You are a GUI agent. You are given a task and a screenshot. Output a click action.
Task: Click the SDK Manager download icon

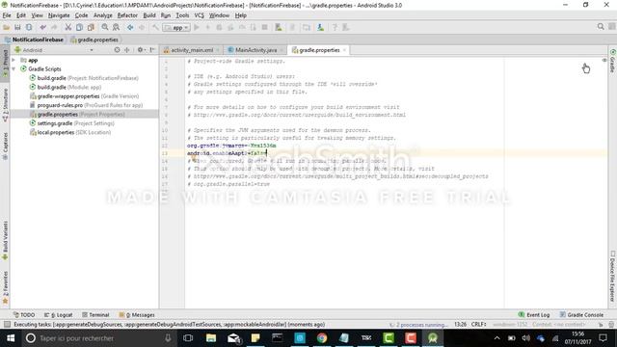321,27
